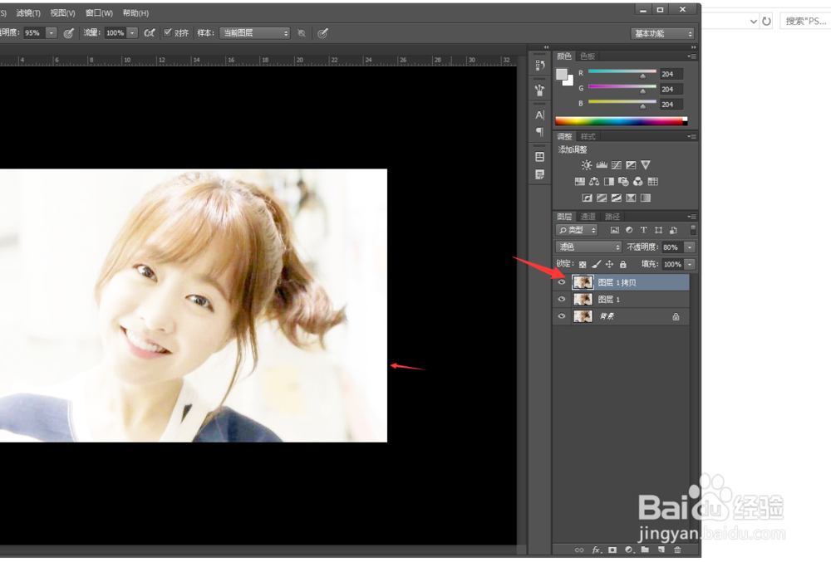
Task: Toggle smart object layer filter
Action: 673,230
